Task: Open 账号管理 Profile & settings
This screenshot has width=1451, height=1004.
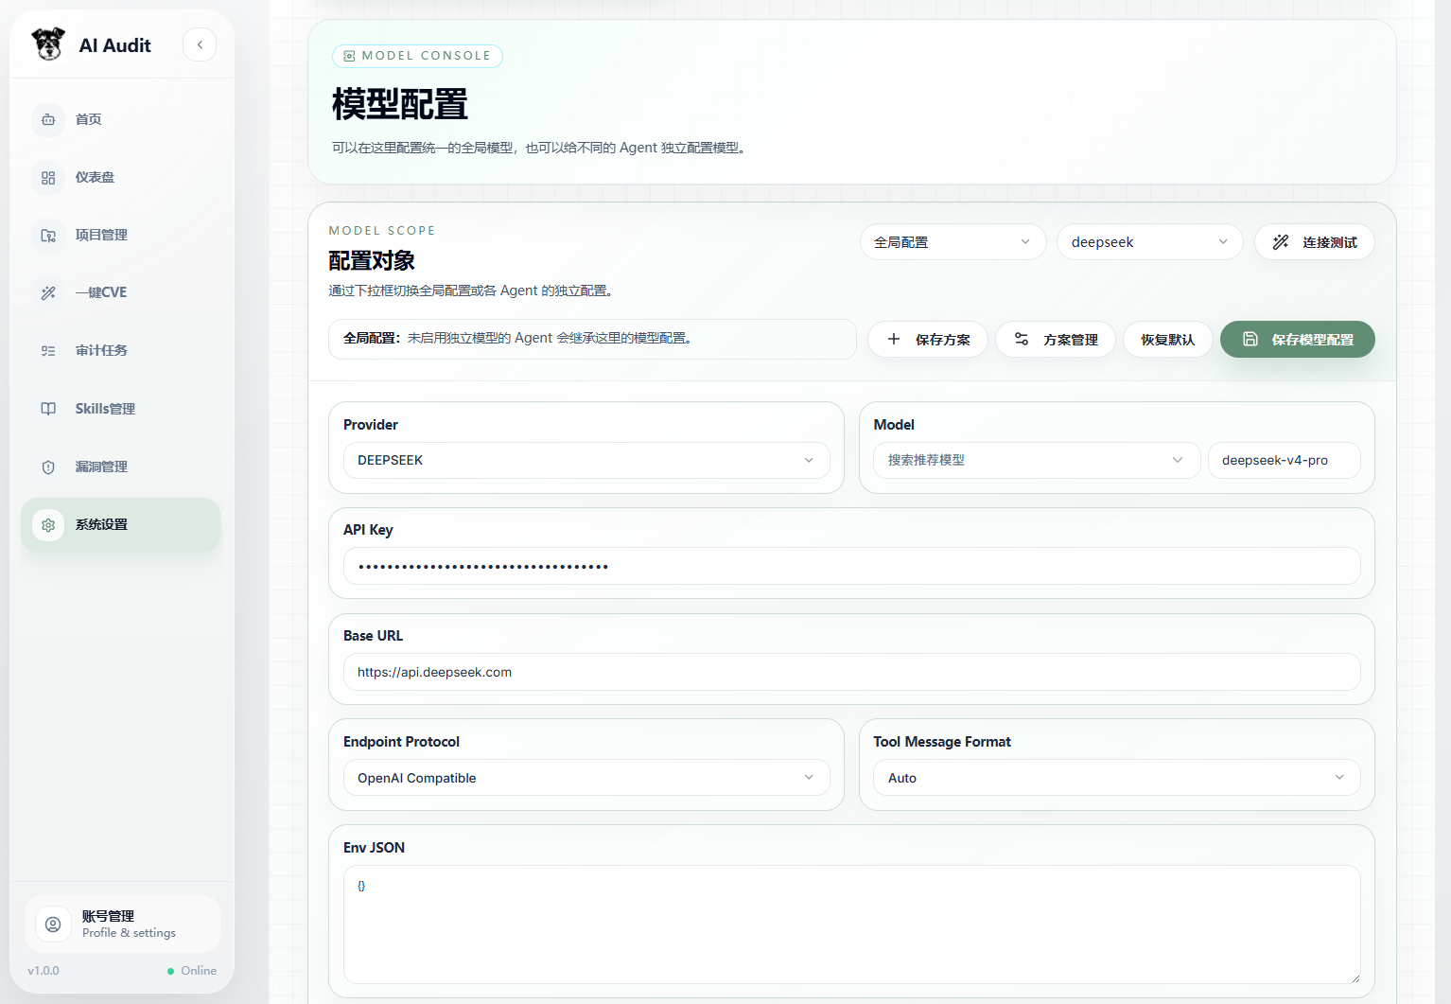Action: coord(123,925)
